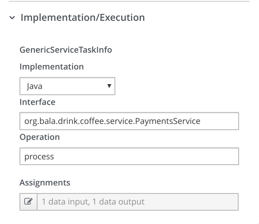Click the Implementation field label
The width and height of the screenshot is (259, 224).
pos(52,67)
